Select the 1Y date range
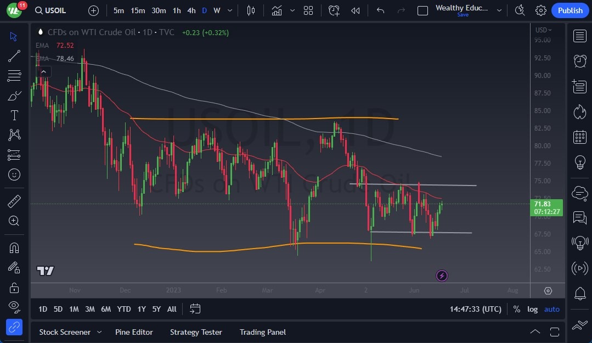This screenshot has height=343, width=592. tap(142, 309)
